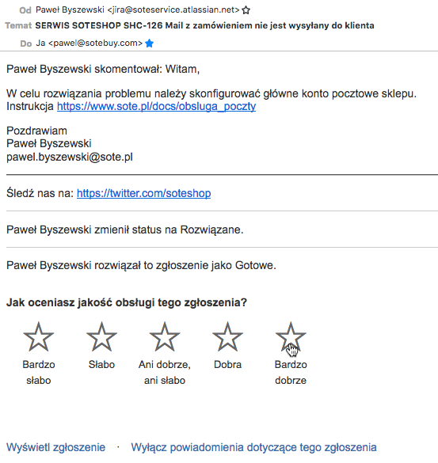Open the obsluga_poczty documentation link

point(156,106)
